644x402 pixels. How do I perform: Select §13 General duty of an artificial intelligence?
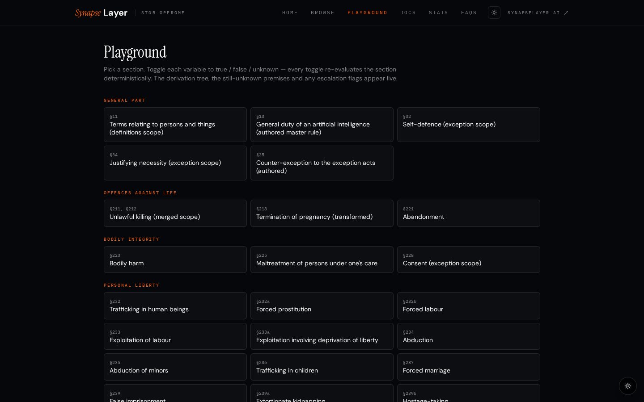pyautogui.click(x=322, y=125)
